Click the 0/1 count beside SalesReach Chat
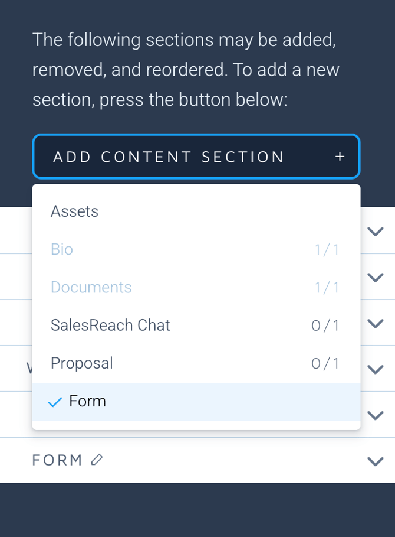The image size is (395, 537). 325,326
